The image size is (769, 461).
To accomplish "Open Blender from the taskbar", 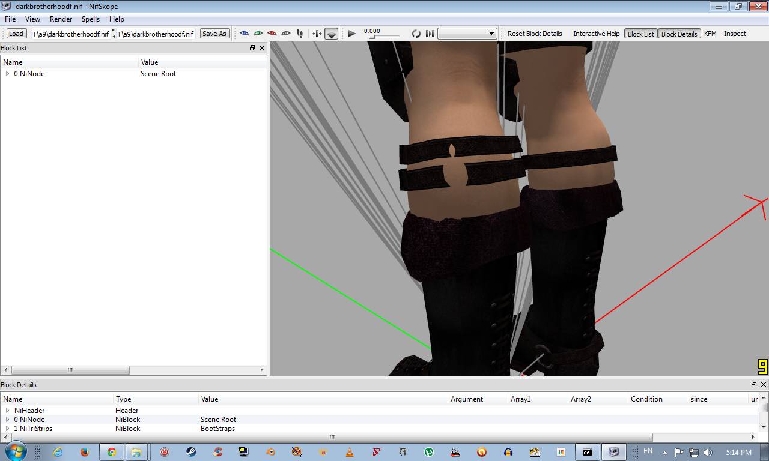I will click(270, 452).
